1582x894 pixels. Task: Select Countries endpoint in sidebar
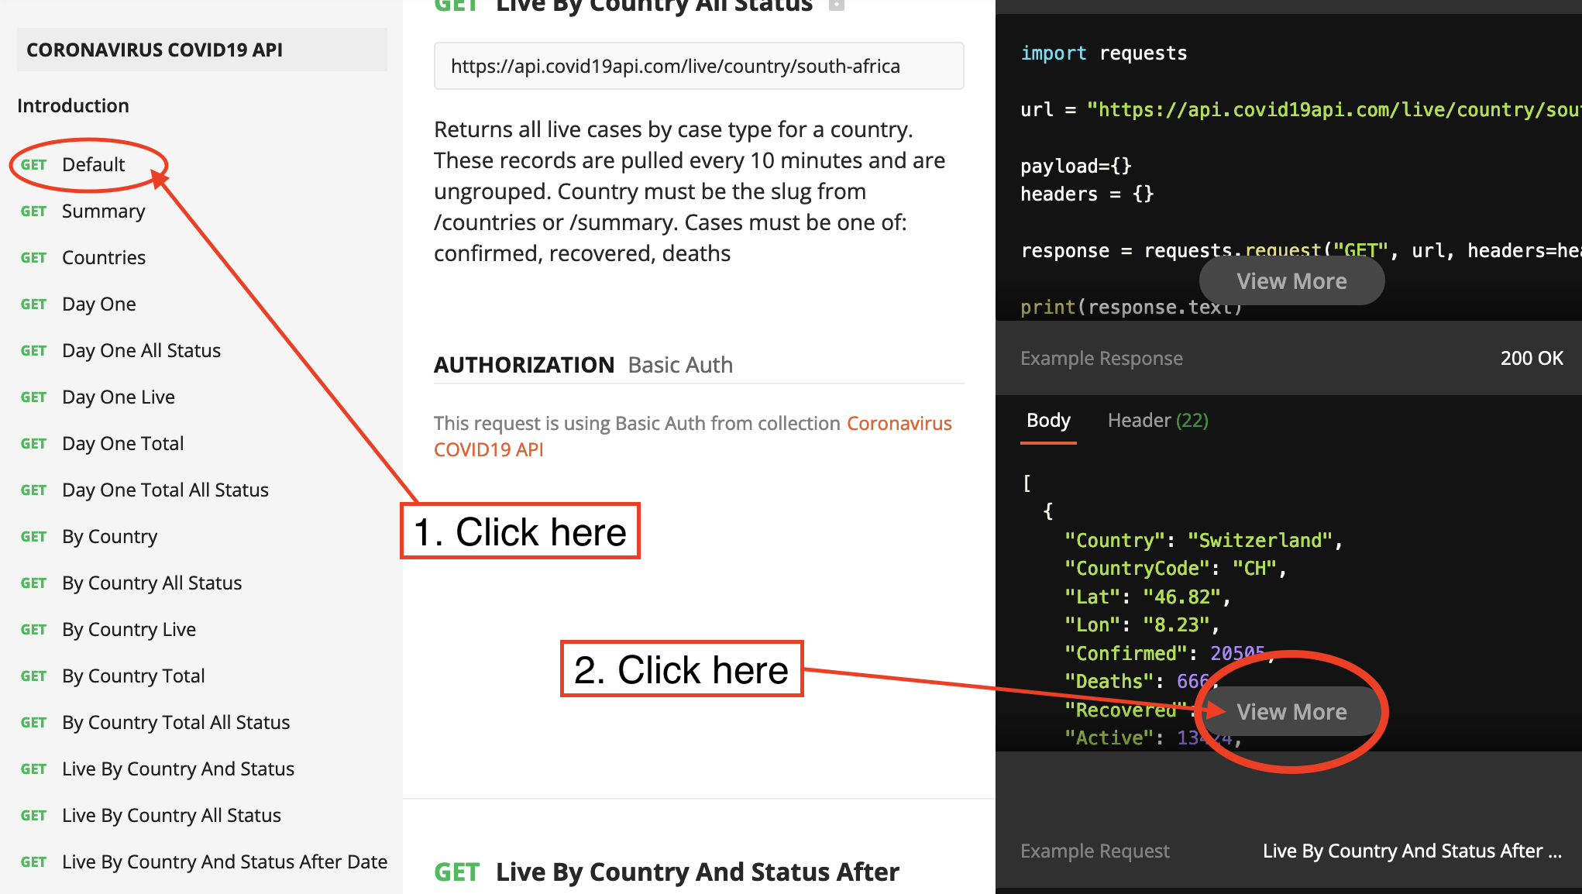pyautogui.click(x=103, y=257)
